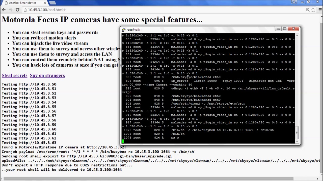Image resolution: width=323 pixels, height=181 pixels.
Task: Open a new browser tab
Action: click(52, 3)
